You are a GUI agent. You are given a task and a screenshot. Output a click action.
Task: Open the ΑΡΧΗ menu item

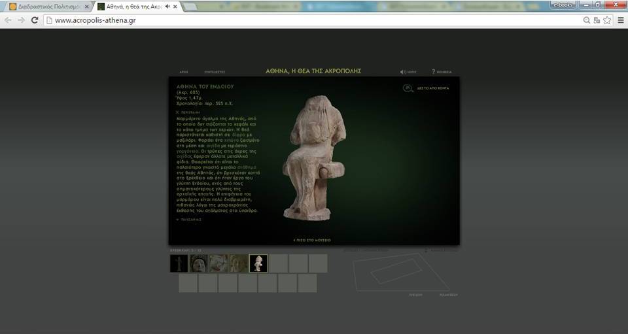pos(184,72)
